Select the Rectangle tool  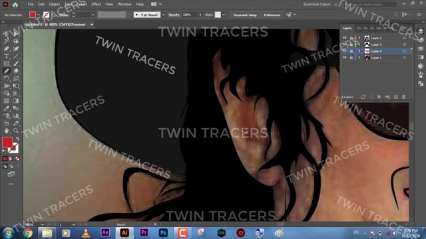pyautogui.click(x=7, y=64)
